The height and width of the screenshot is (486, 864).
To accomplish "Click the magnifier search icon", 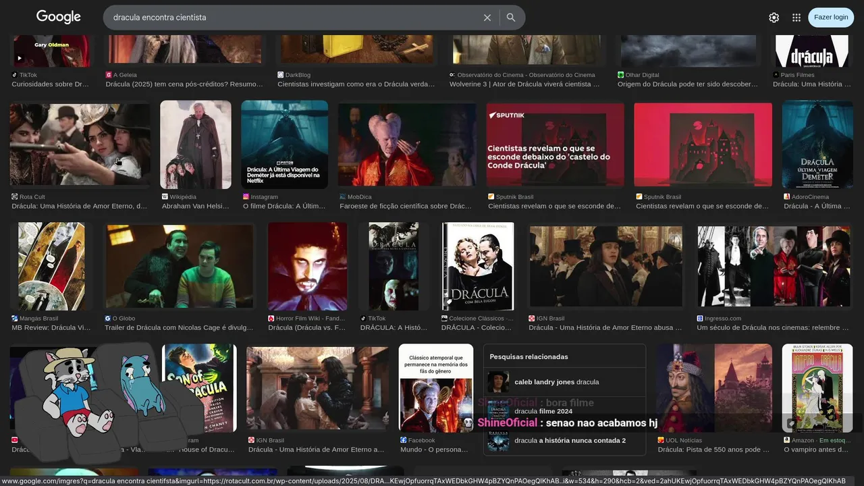I will 511,18.
